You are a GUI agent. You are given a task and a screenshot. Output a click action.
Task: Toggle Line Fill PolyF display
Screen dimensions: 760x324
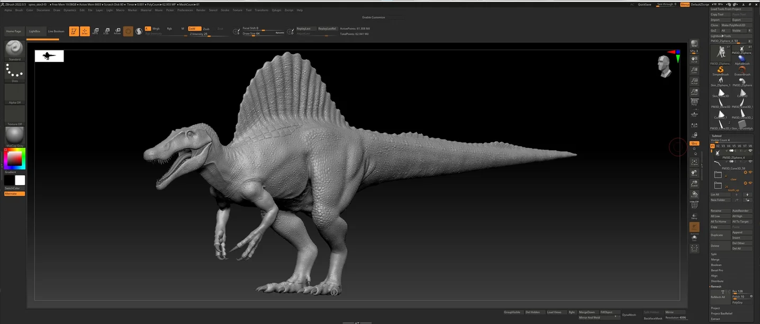[x=694, y=205]
